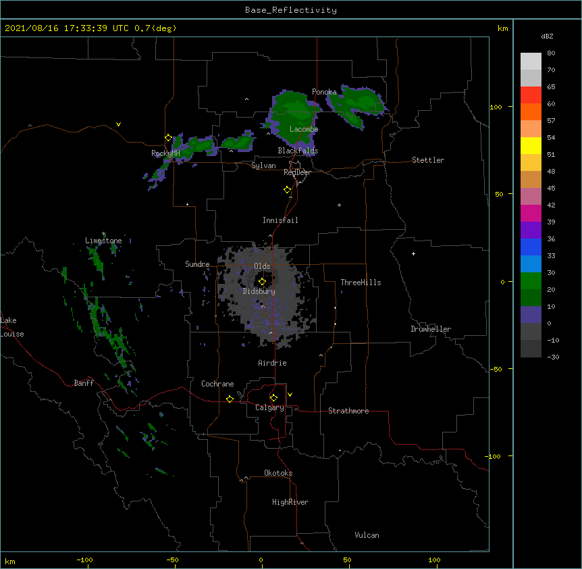Click the Calgary city label
Screen dimensions: 582x569
269,407
